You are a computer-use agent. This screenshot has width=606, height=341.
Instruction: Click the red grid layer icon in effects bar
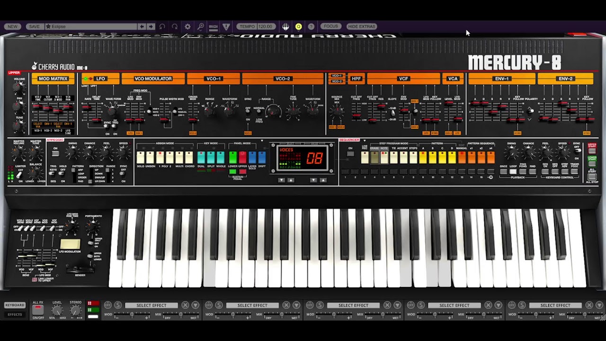tap(93, 303)
